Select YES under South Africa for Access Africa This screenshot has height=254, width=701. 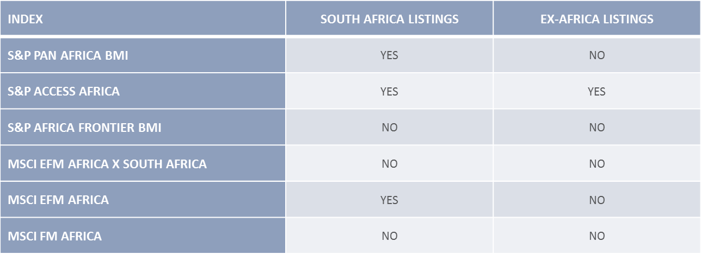coord(389,91)
